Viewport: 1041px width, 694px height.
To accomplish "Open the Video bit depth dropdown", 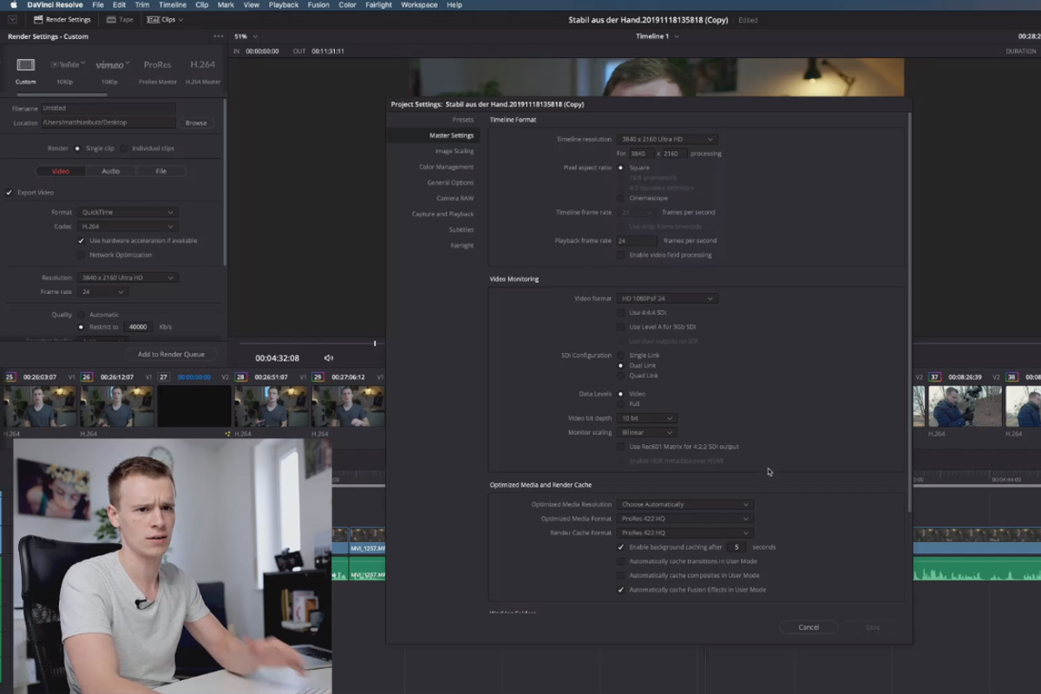I will [646, 418].
